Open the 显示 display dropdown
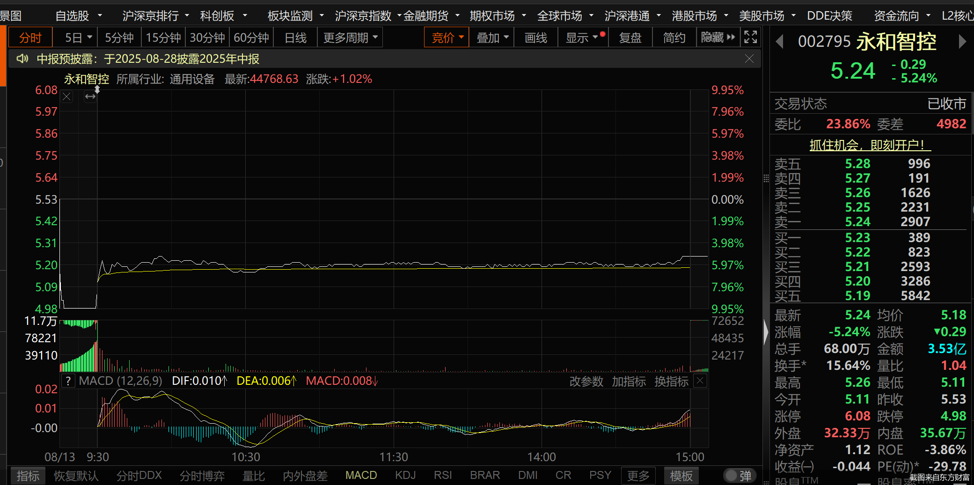Viewport: 974px width, 485px height. [x=583, y=37]
